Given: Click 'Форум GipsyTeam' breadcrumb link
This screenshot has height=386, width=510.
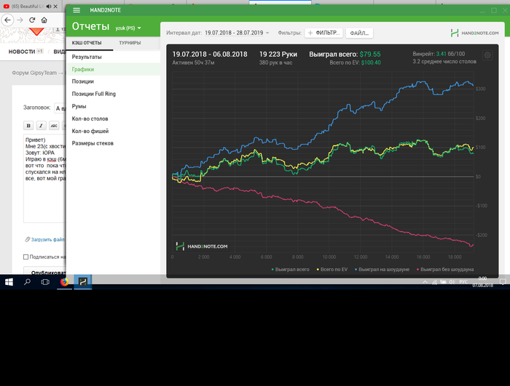Looking at the screenshot, I should coord(34,73).
